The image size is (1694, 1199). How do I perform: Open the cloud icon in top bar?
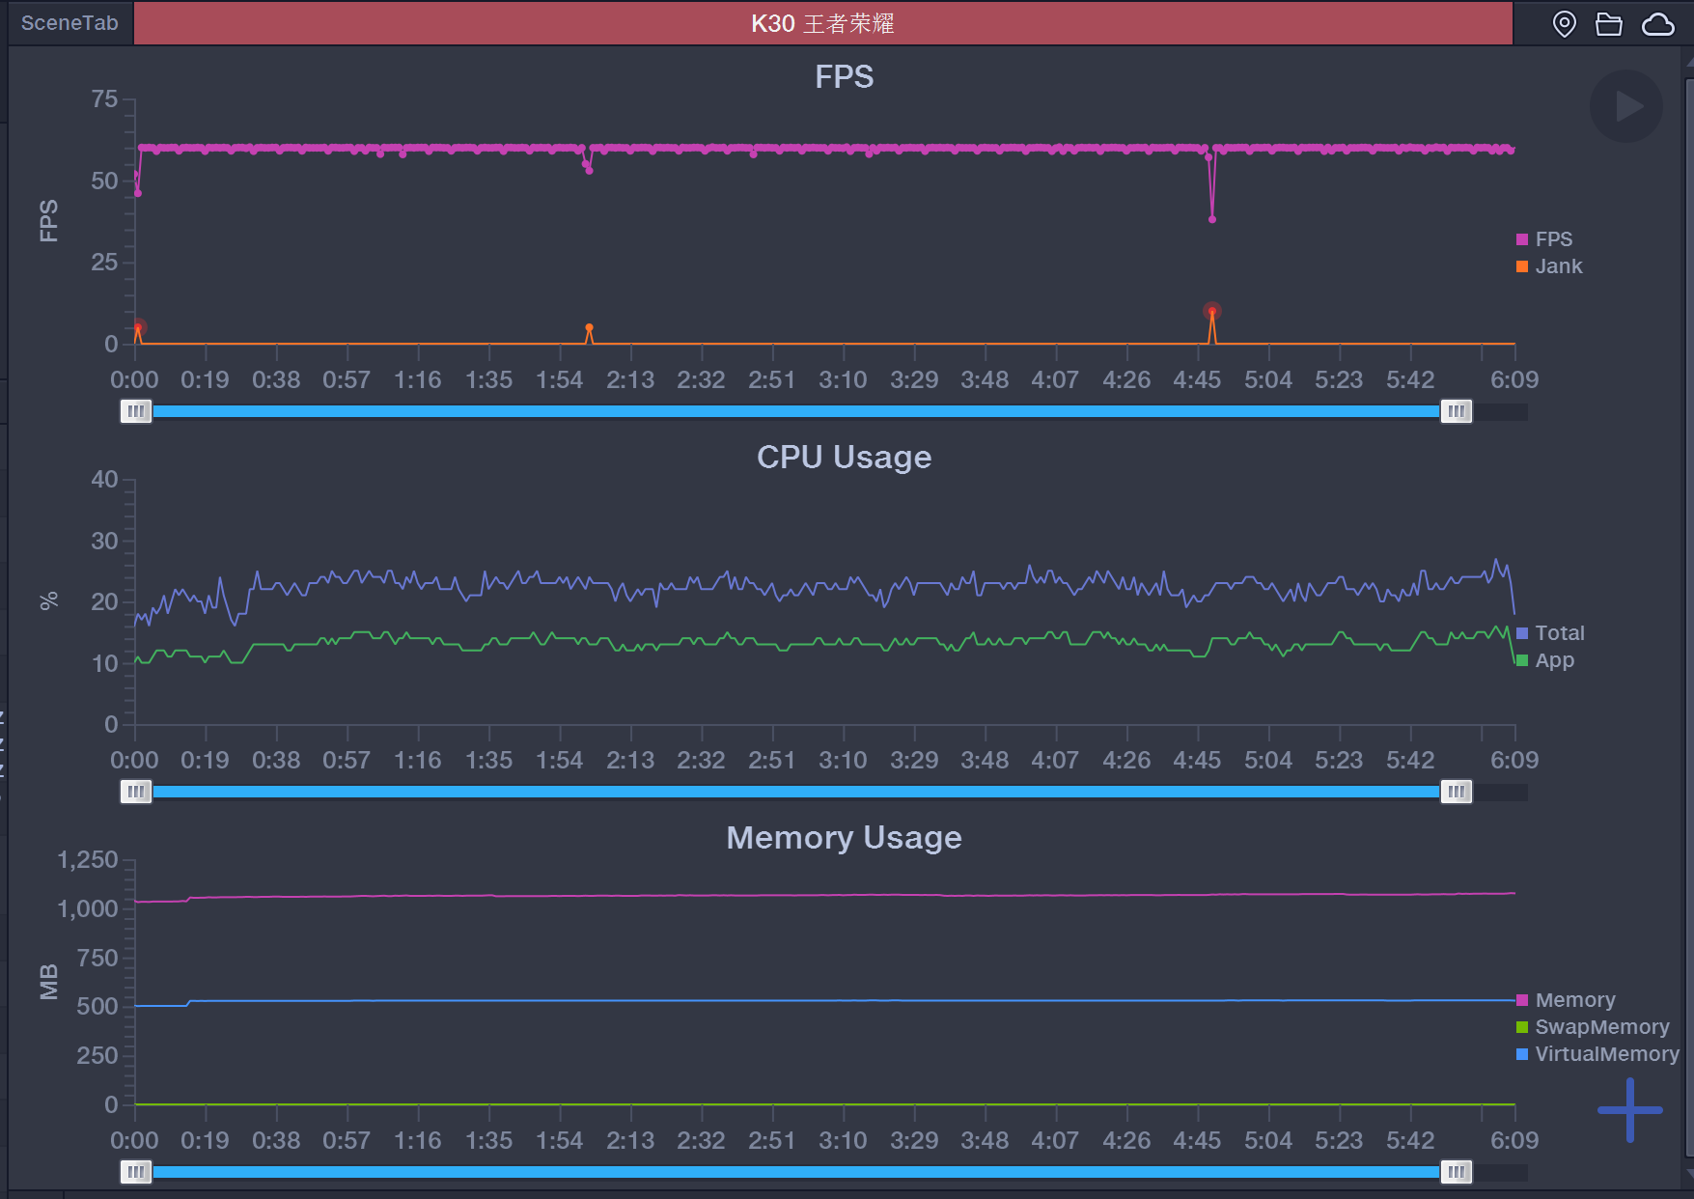pos(1658,24)
